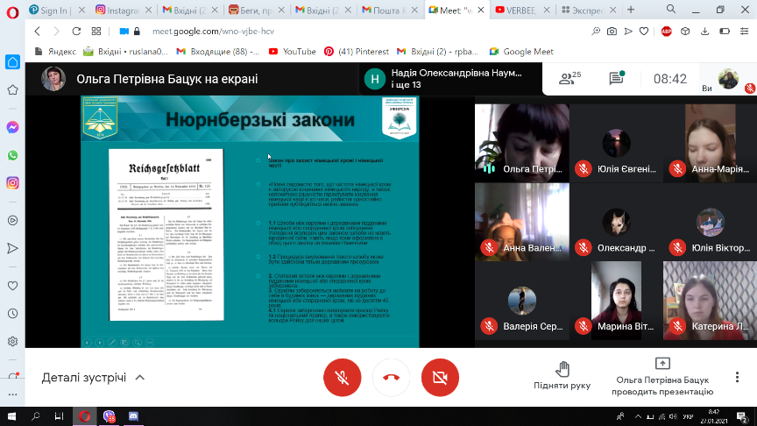Open the Pinterest bookmark
This screenshot has height=426, width=757.
[357, 52]
